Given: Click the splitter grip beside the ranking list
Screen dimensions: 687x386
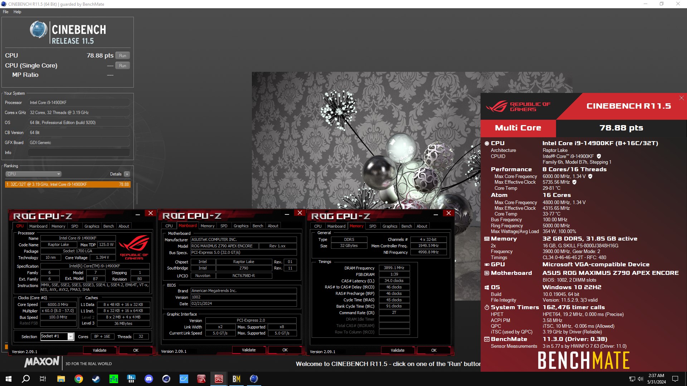Looking at the screenshot, I should [136, 193].
